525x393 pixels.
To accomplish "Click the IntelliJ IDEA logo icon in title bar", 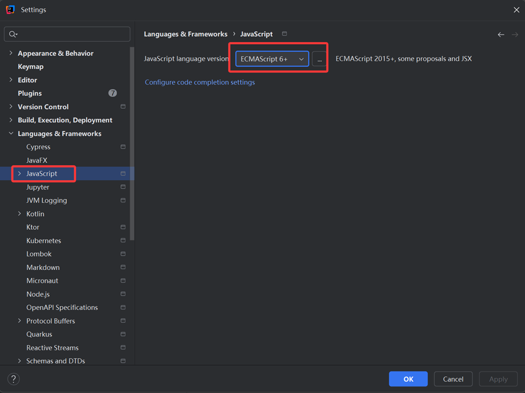I will 10,10.
